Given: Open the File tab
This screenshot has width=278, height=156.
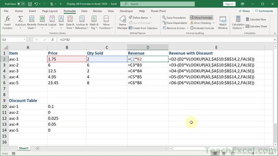Looking at the screenshot, I should tap(6, 11).
